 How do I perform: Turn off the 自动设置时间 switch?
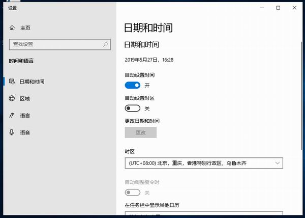click(x=133, y=86)
